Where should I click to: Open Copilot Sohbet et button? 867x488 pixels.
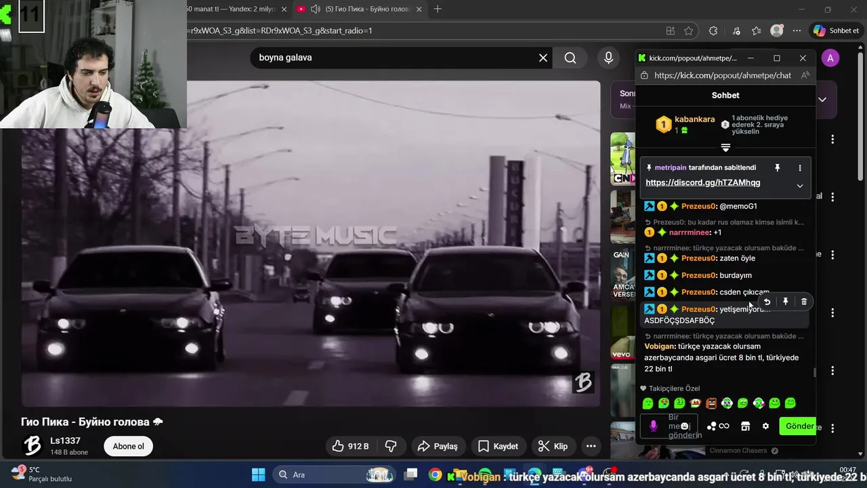(x=837, y=30)
